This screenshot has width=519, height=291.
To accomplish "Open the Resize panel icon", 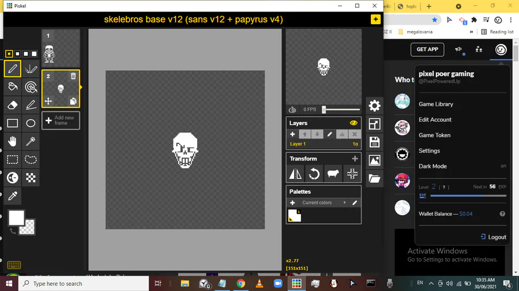I will (374, 124).
